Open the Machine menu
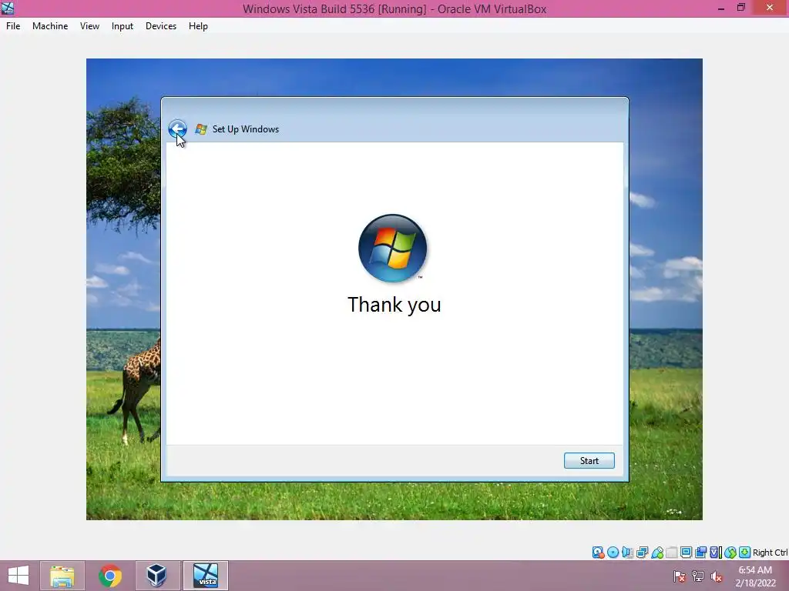Viewport: 789px width, 591px height. (50, 26)
